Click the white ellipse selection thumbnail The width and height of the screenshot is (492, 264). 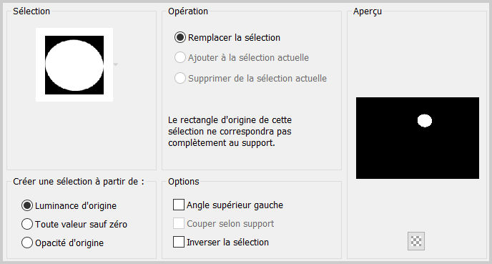(x=74, y=64)
